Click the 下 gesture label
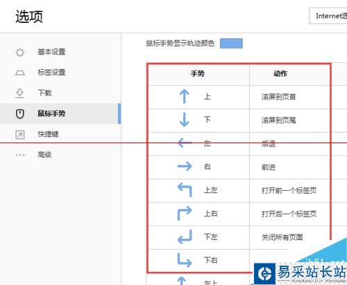Image resolution: width=347 pixels, height=285 pixels. click(x=208, y=120)
